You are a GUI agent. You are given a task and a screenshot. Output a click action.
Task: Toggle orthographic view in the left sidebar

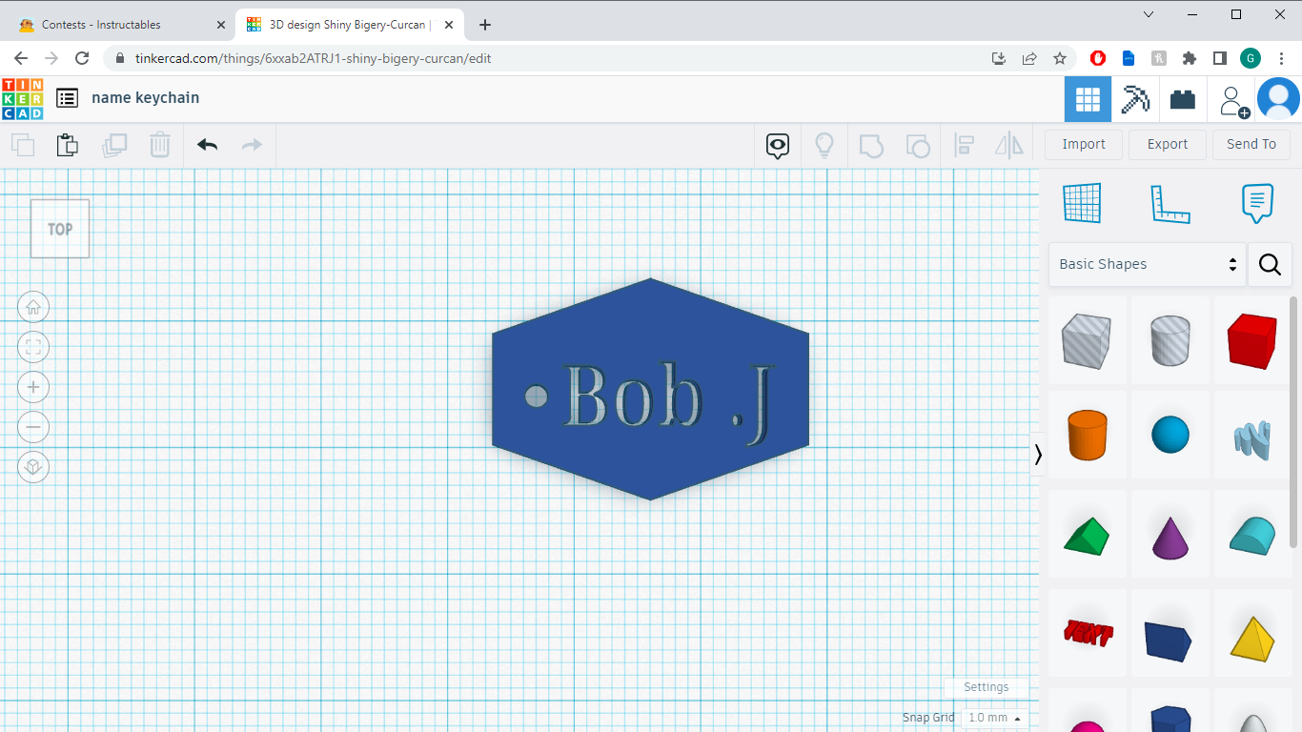33,467
